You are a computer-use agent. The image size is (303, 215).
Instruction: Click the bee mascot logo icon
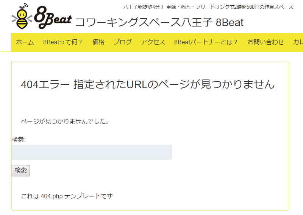point(22,17)
